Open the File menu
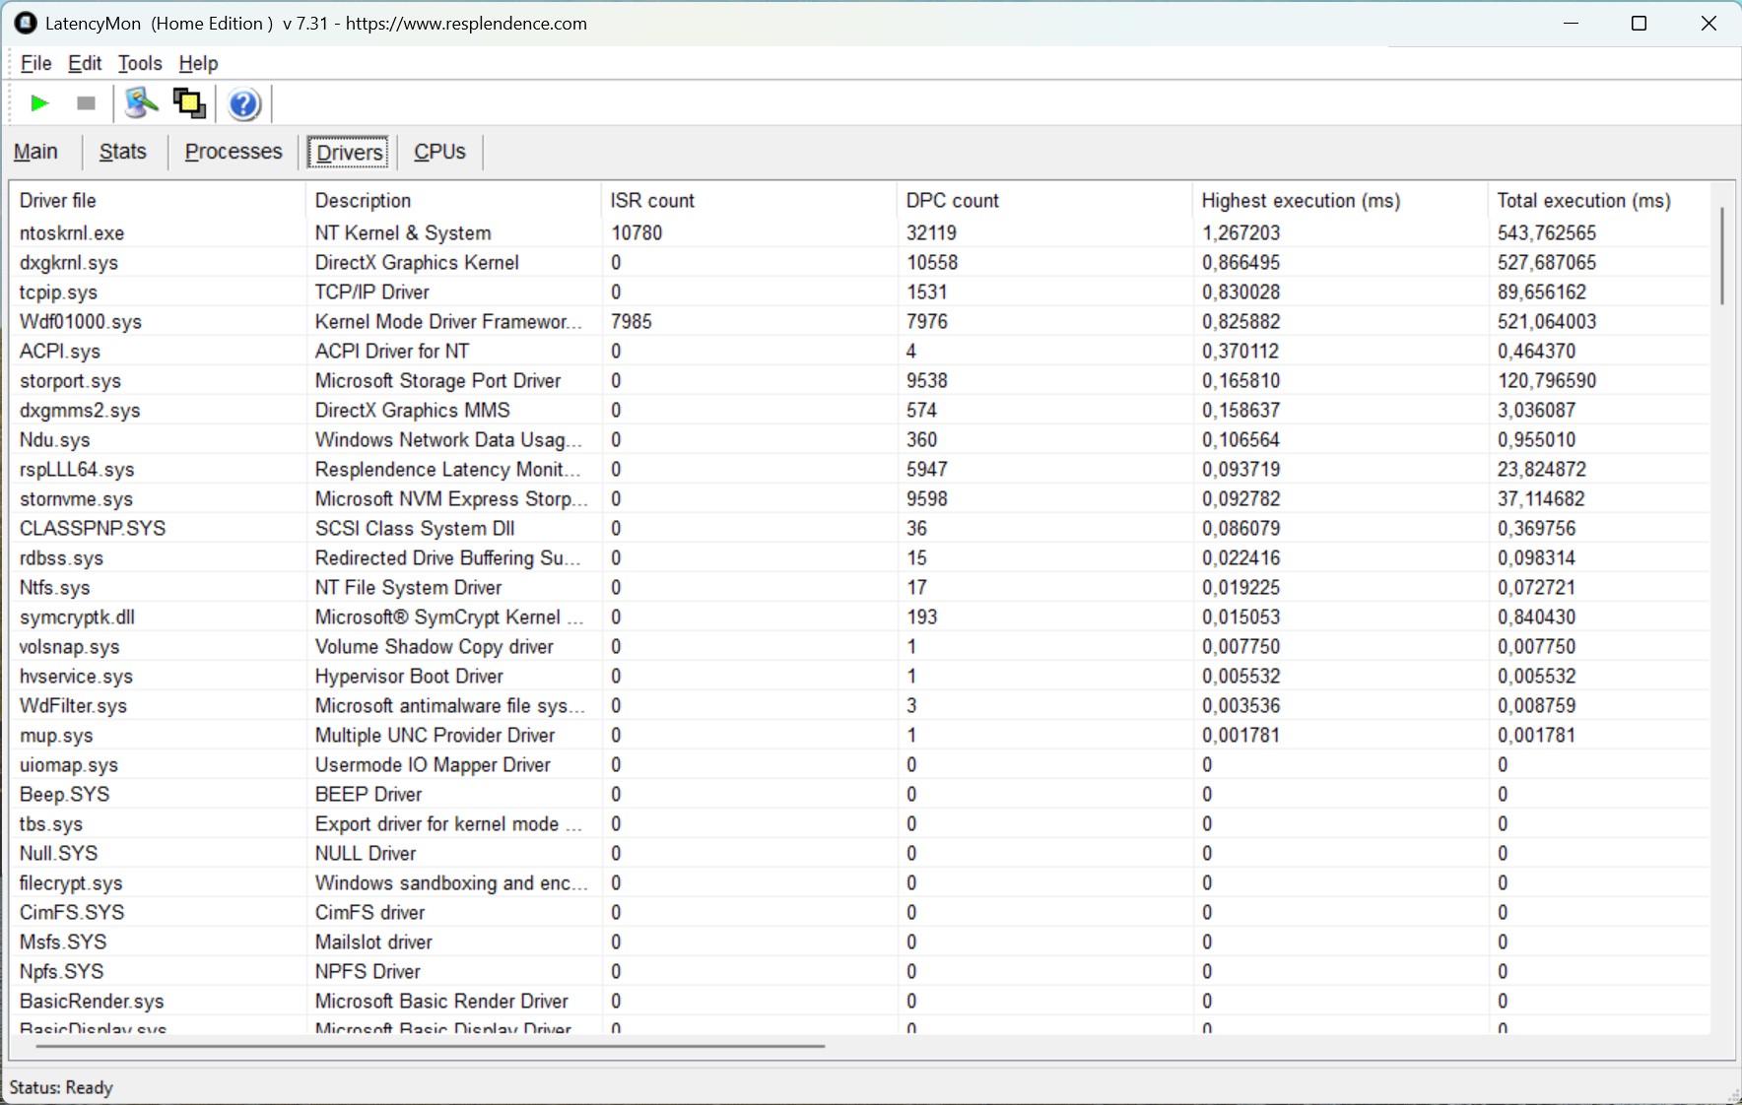Image resolution: width=1742 pixels, height=1105 pixels. click(35, 63)
